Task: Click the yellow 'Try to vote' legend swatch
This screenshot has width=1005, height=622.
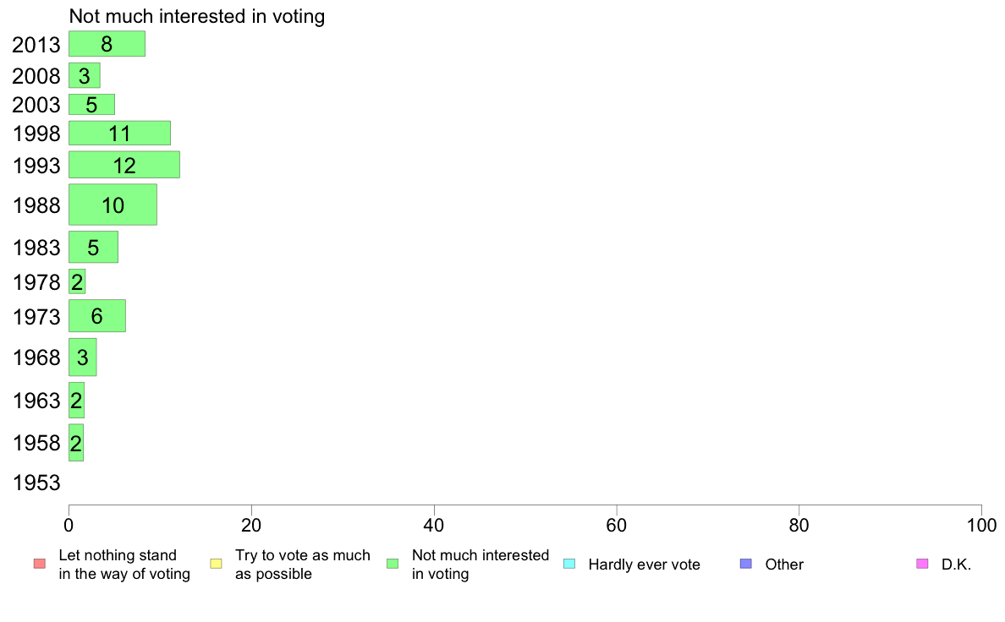Action: 216,564
